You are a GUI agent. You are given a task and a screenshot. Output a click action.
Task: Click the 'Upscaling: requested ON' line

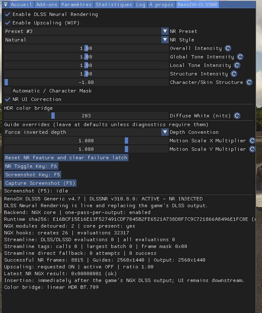79,267
